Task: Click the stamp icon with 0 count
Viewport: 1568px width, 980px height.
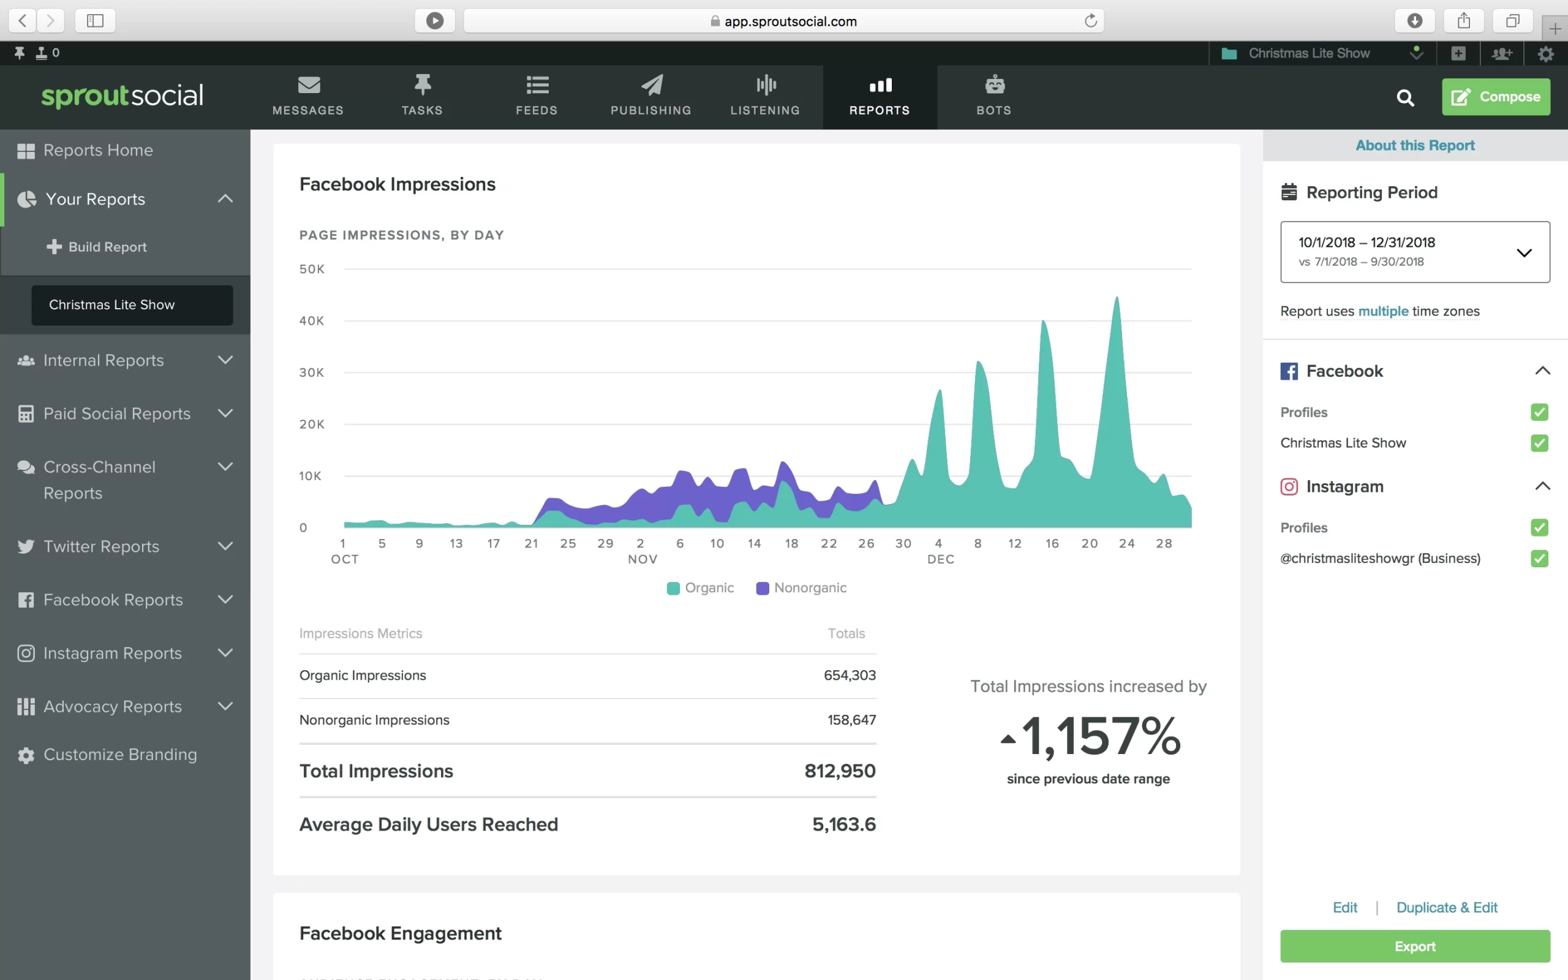Action: tap(42, 53)
